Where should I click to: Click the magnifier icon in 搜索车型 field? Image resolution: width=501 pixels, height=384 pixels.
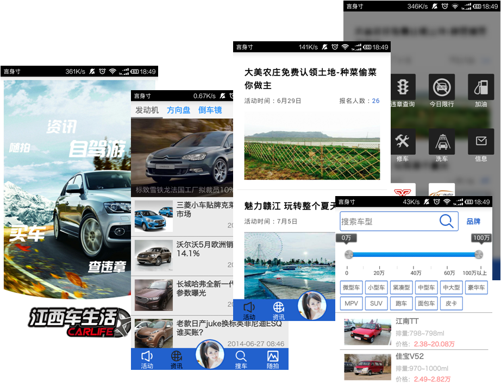click(446, 221)
